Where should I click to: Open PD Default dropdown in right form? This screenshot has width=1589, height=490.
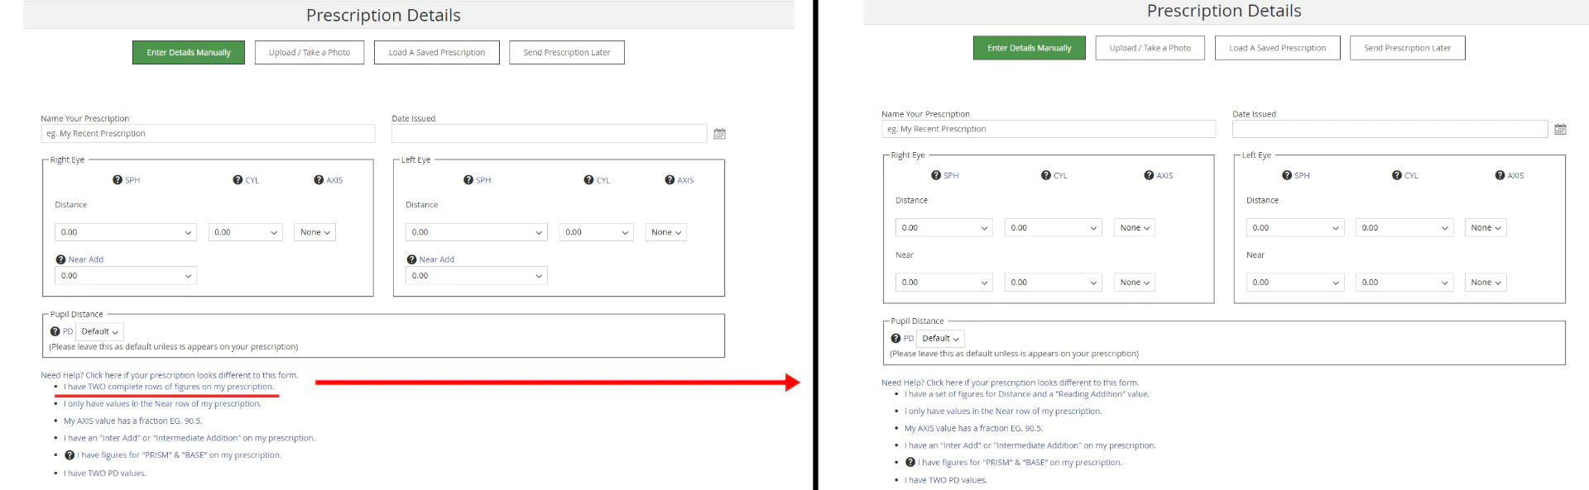pyautogui.click(x=941, y=339)
